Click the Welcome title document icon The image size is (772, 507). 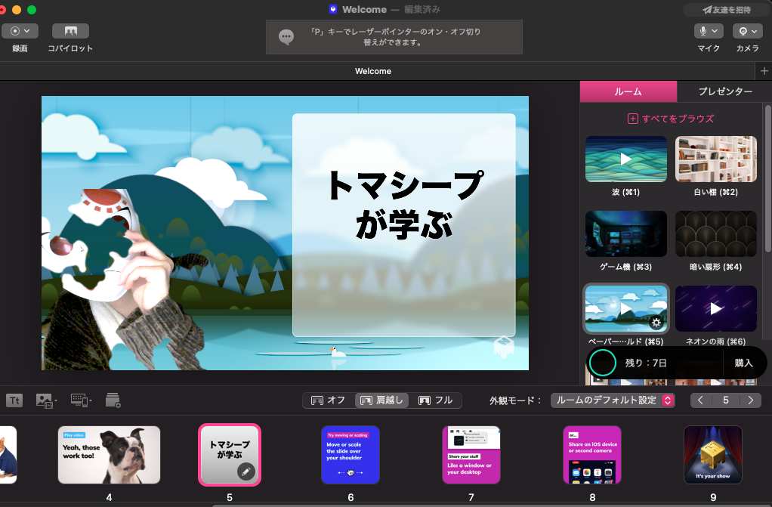point(333,9)
